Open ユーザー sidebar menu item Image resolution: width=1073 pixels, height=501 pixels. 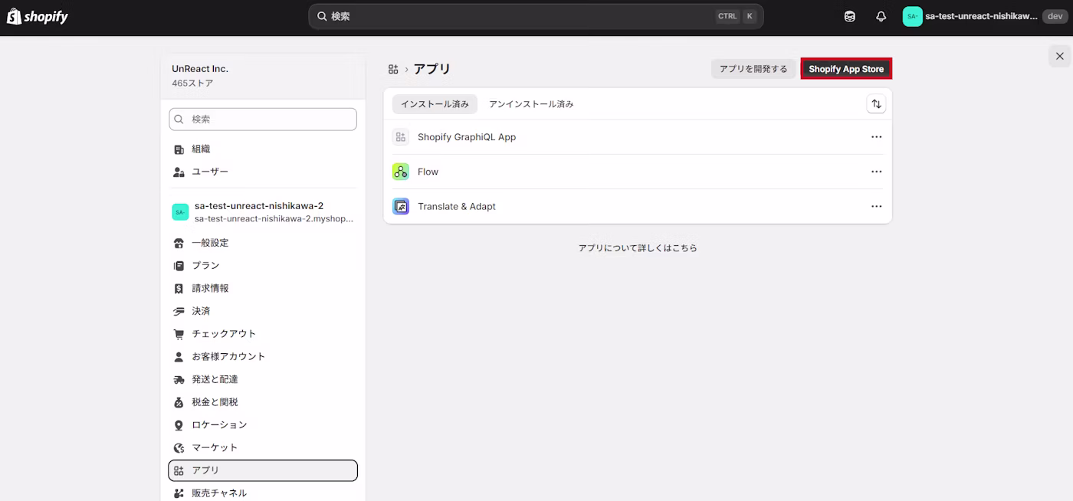(263, 172)
